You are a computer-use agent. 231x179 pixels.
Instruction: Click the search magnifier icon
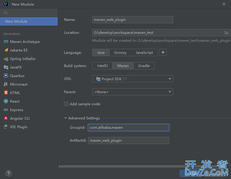pyautogui.click(x=6, y=13)
